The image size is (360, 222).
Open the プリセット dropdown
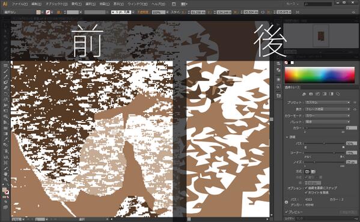point(328,103)
